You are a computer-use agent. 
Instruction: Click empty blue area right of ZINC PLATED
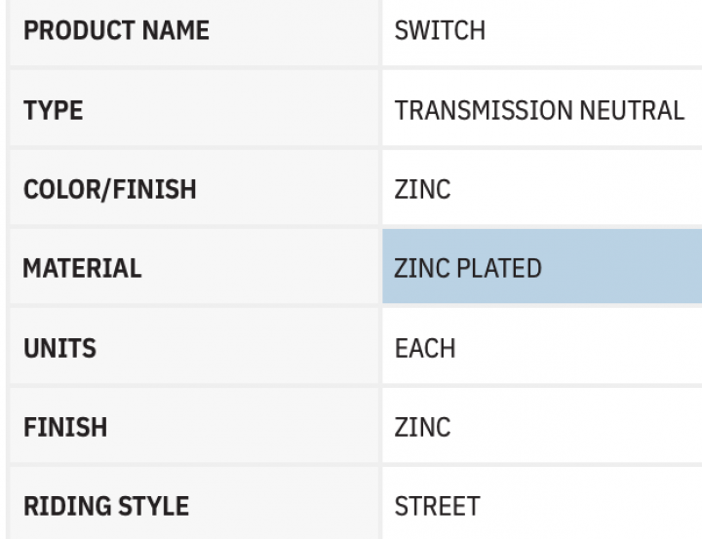tap(622, 266)
